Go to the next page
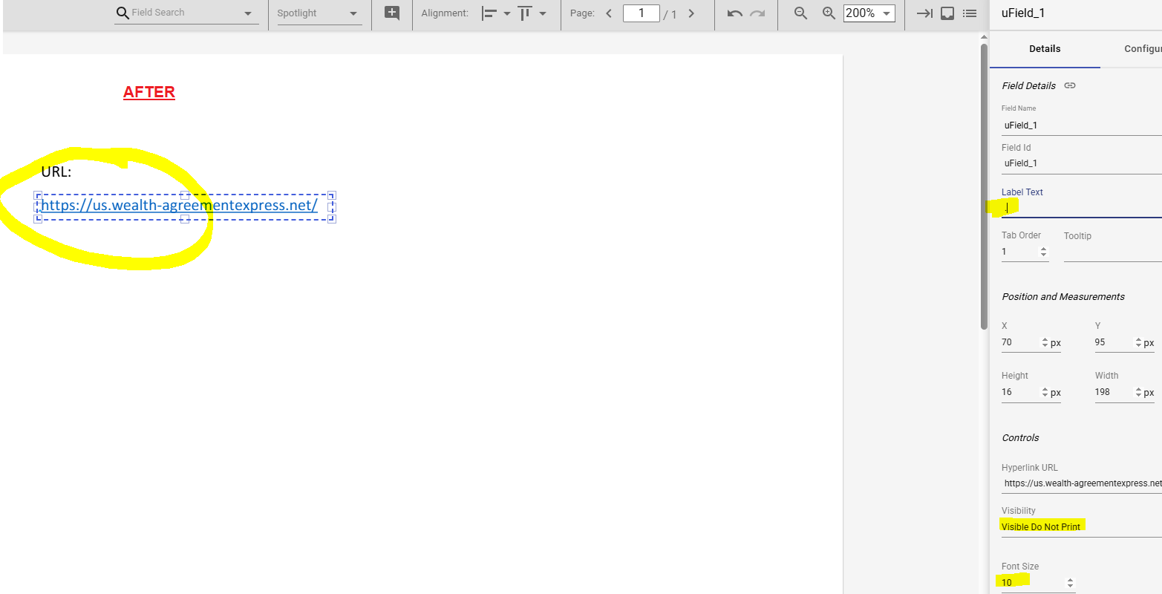 point(691,13)
